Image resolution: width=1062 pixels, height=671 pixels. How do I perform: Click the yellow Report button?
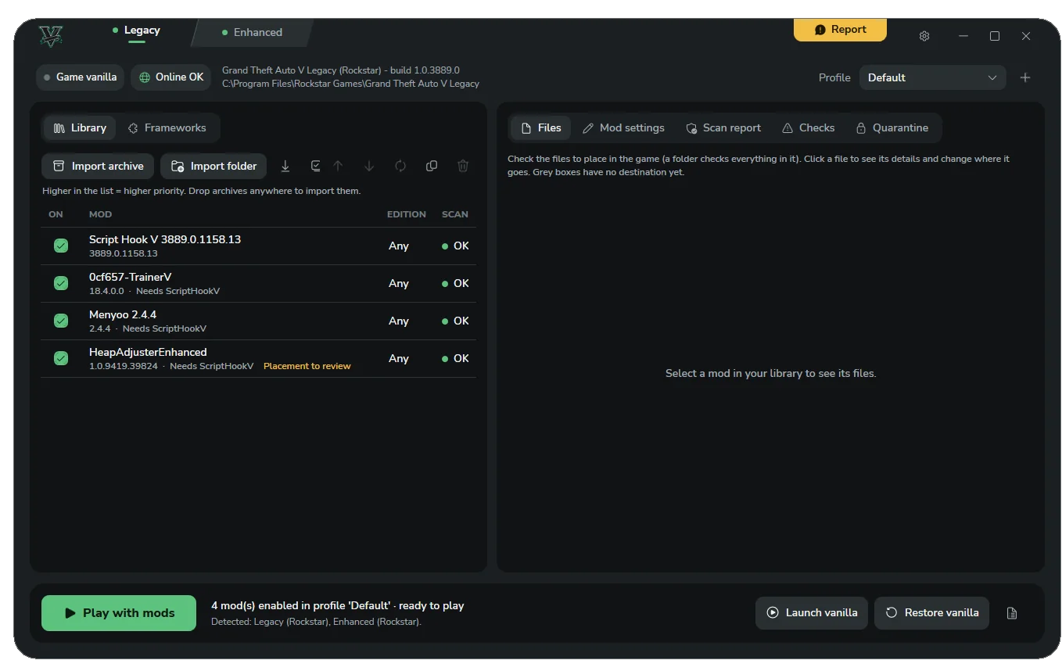[x=840, y=30]
